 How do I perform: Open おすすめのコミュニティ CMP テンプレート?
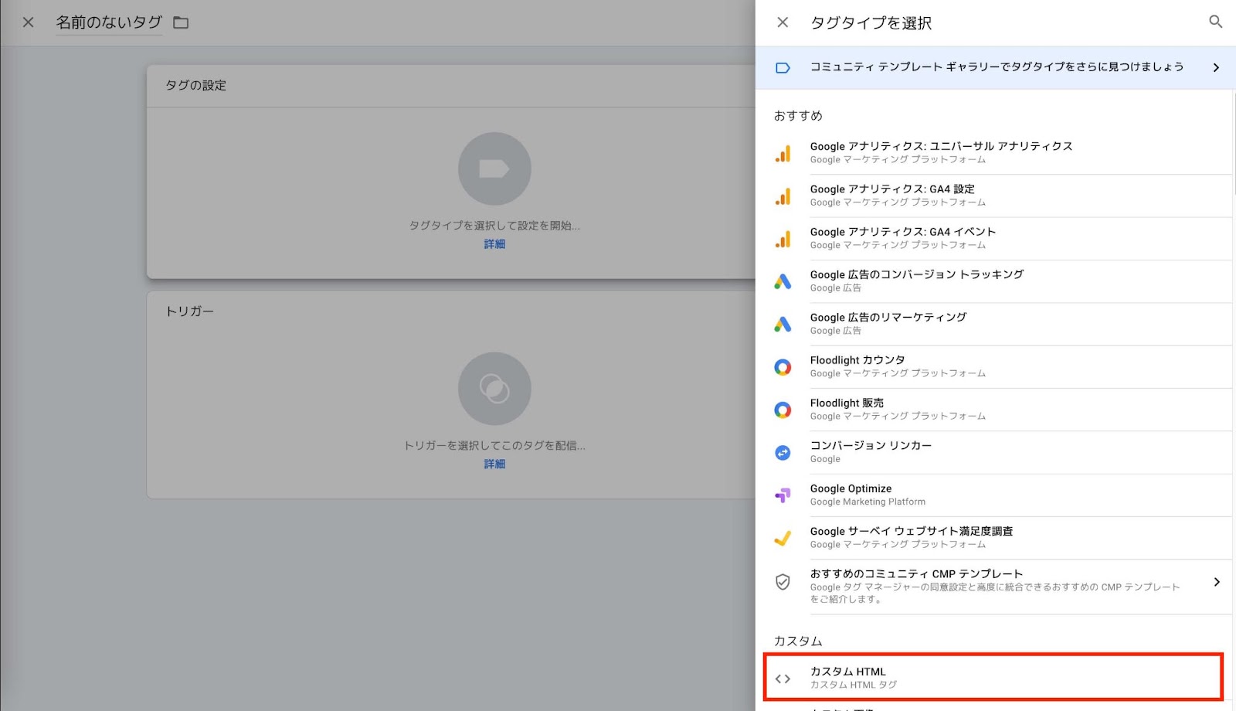point(995,587)
